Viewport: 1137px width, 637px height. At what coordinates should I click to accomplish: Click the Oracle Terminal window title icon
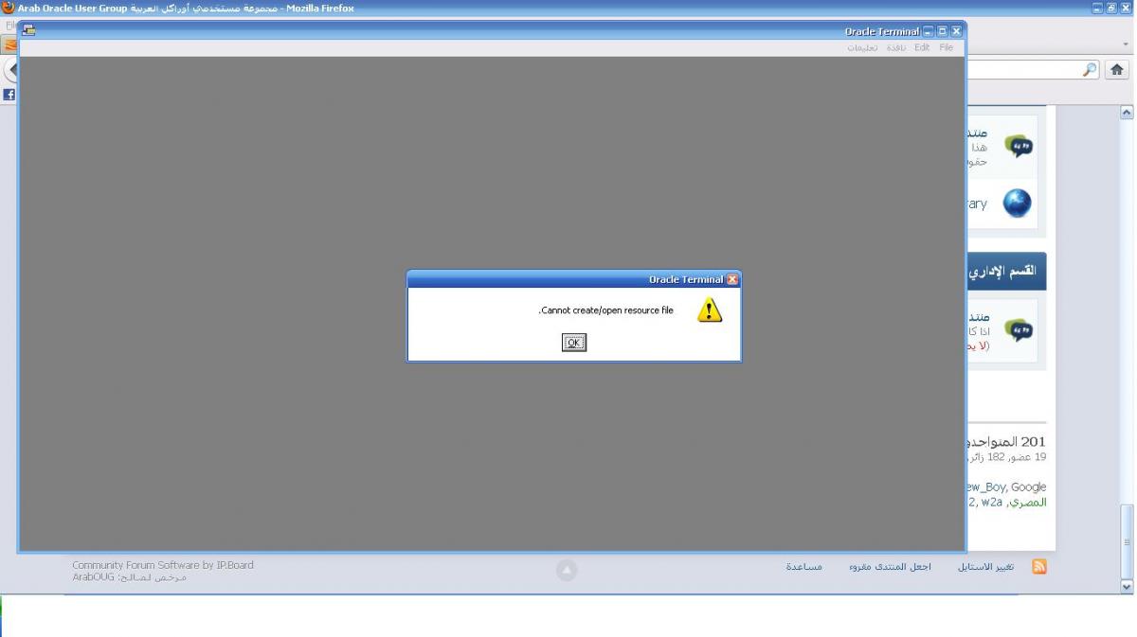pyautogui.click(x=28, y=30)
